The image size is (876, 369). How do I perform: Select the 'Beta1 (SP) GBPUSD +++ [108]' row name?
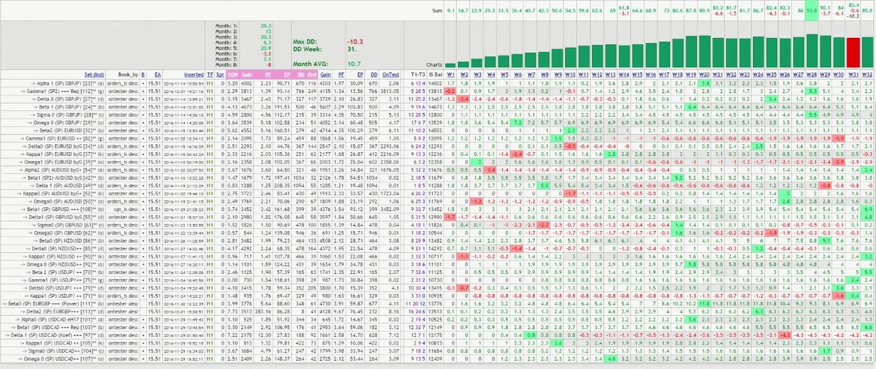[63, 208]
